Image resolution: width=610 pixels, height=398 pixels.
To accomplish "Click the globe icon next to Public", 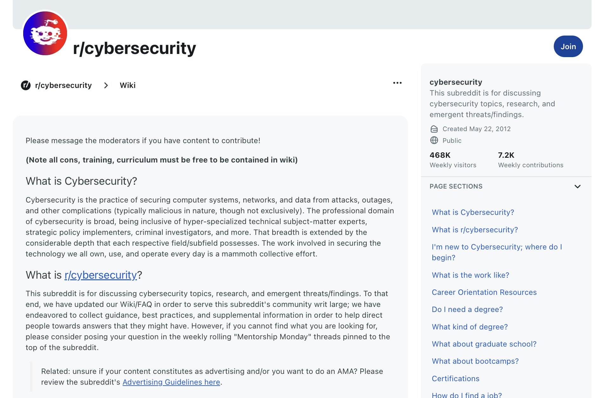I will point(434,140).
